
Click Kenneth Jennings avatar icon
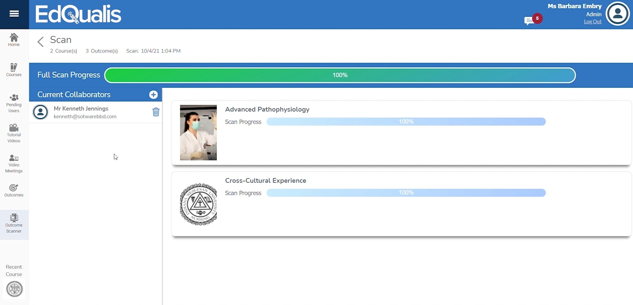[40, 112]
